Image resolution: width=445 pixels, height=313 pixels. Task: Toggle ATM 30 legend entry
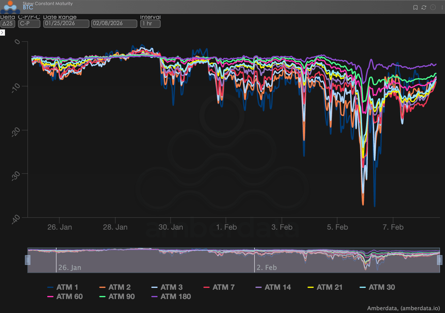(x=377, y=287)
